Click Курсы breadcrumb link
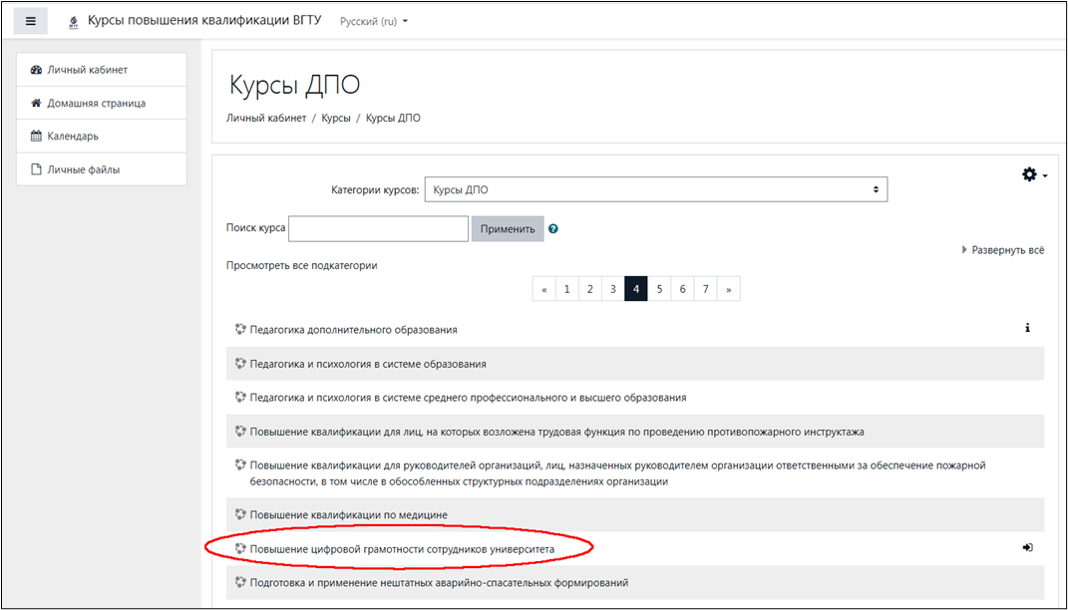The width and height of the screenshot is (1068, 610). point(335,118)
